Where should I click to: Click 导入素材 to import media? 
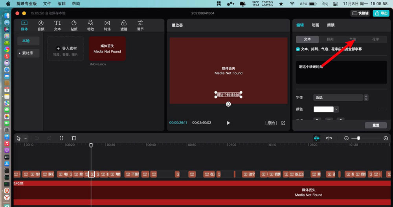click(66, 49)
